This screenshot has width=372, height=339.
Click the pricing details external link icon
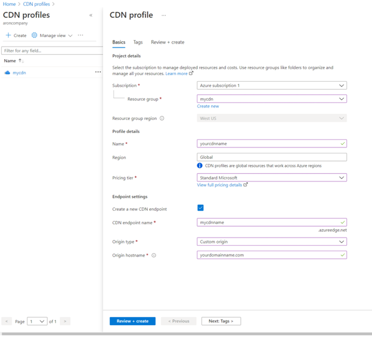tap(246, 184)
